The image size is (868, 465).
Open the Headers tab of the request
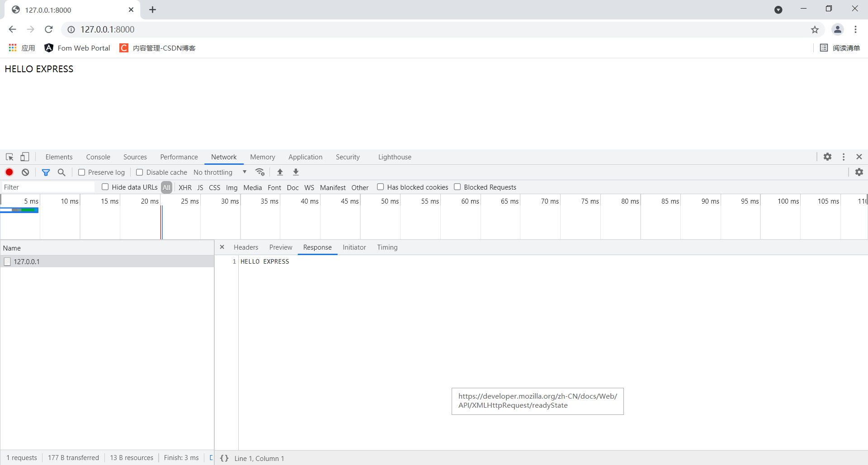click(x=246, y=247)
